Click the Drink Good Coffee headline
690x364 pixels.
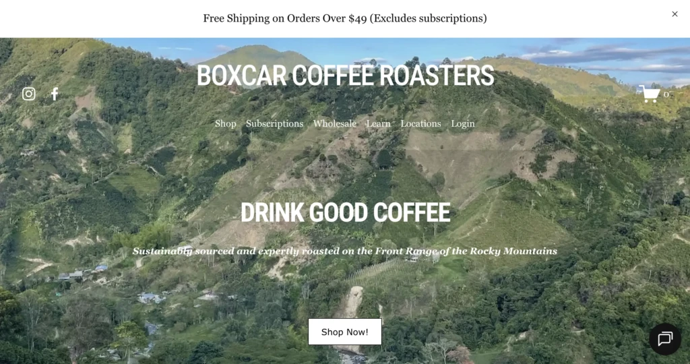[x=346, y=212]
